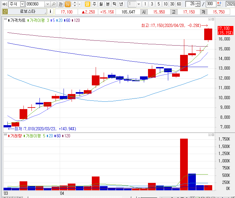Select the 주 weekly chart period
Image resolution: width=235 pixels, height=198 pixels.
[94, 4]
